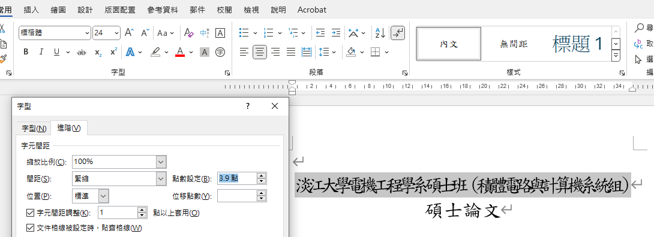
Task: Sort text with the A-Z icon
Action: 380,33
